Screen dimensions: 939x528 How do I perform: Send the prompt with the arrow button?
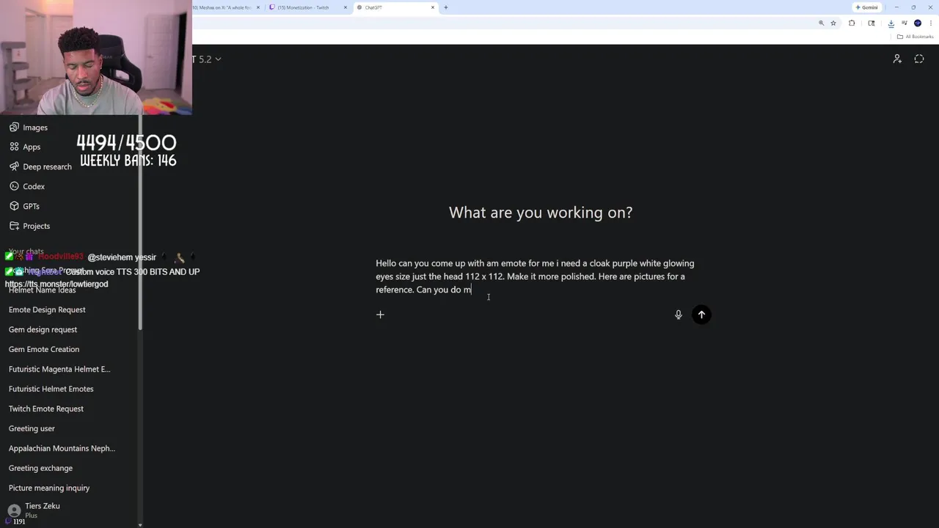(701, 315)
